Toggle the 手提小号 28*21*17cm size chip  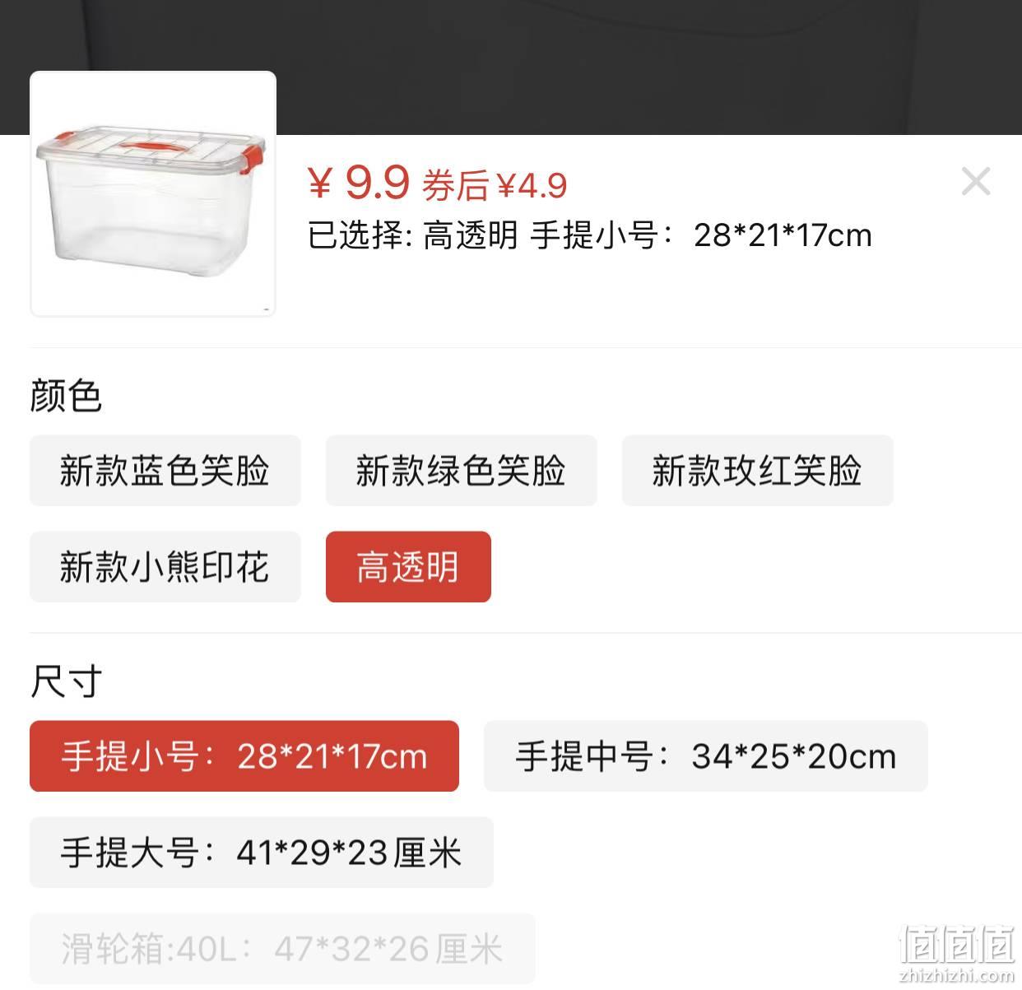coord(244,756)
